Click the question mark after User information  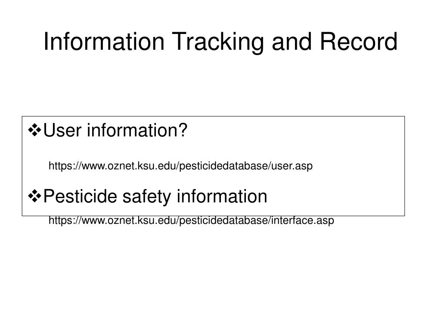pyautogui.click(x=183, y=130)
